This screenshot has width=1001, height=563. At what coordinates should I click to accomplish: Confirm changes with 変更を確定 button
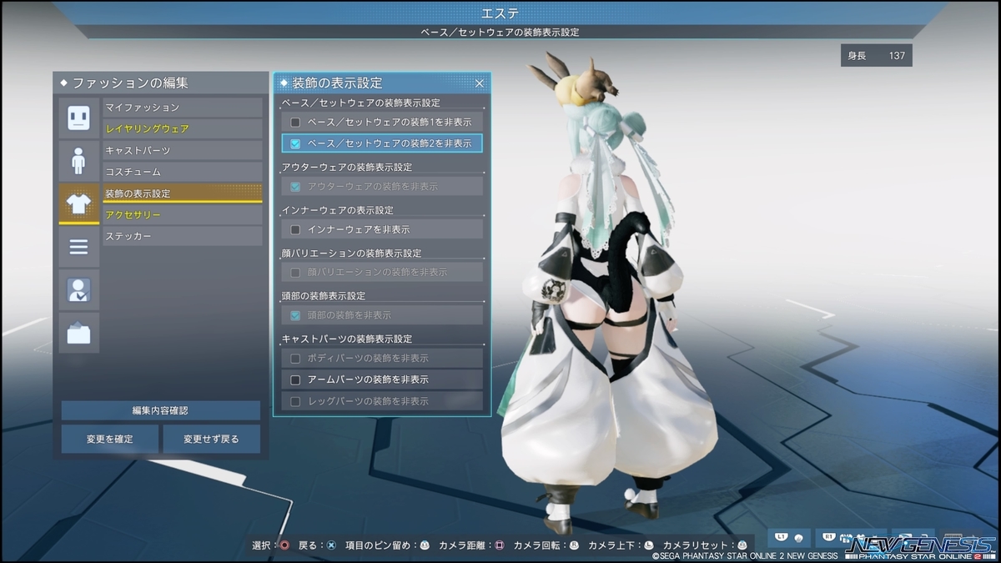click(109, 439)
